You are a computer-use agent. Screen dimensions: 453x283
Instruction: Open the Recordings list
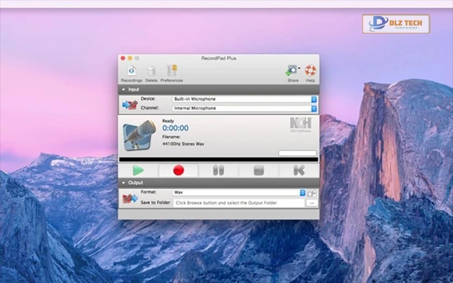[131, 72]
